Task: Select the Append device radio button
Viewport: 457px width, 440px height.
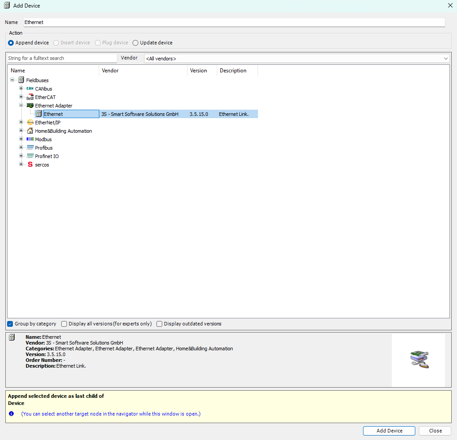Action: [10, 42]
